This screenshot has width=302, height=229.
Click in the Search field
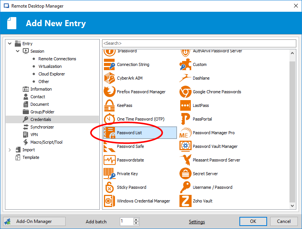199,43
